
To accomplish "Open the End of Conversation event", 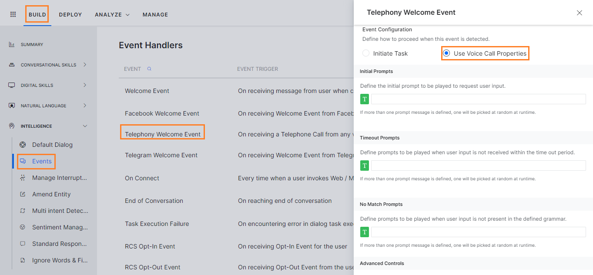I will 154,201.
